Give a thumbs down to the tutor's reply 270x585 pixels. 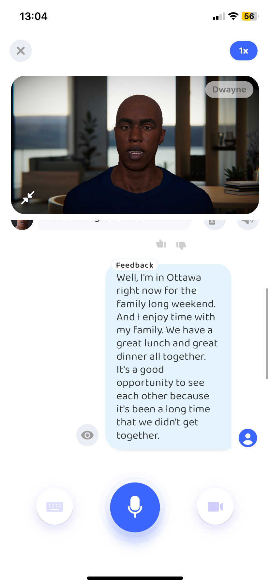click(181, 245)
